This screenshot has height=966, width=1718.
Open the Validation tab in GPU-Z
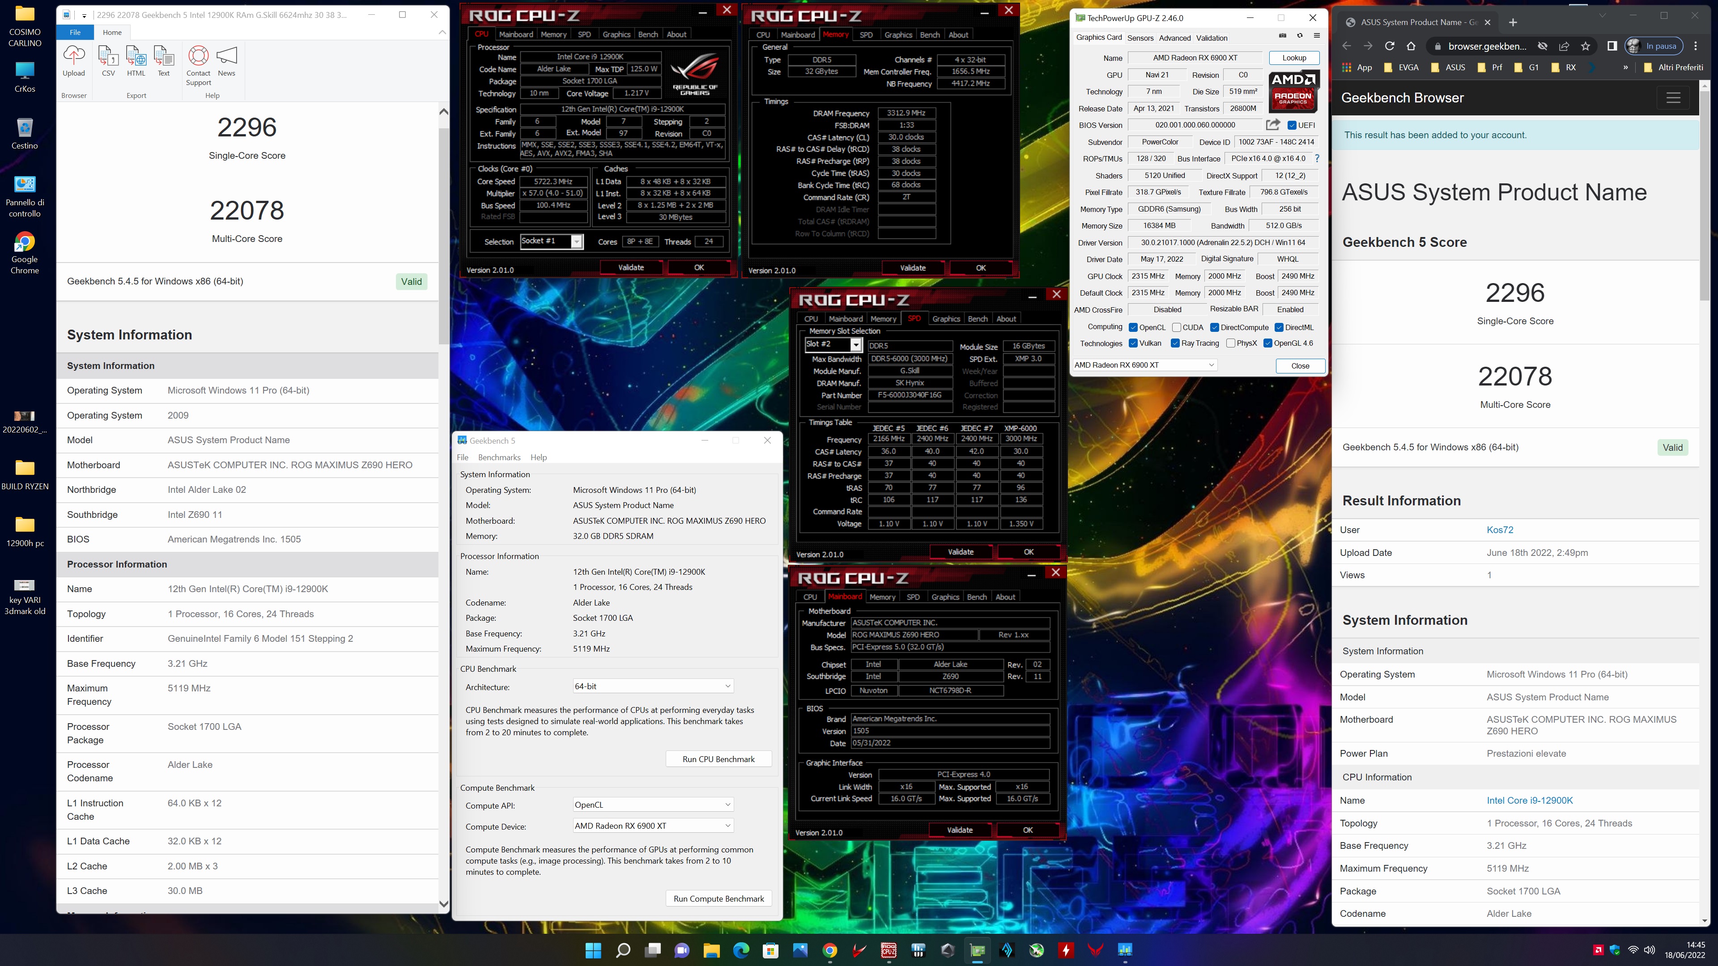tap(1212, 38)
